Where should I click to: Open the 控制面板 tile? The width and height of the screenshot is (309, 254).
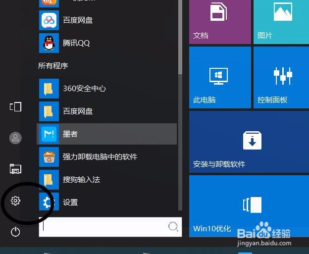281,77
